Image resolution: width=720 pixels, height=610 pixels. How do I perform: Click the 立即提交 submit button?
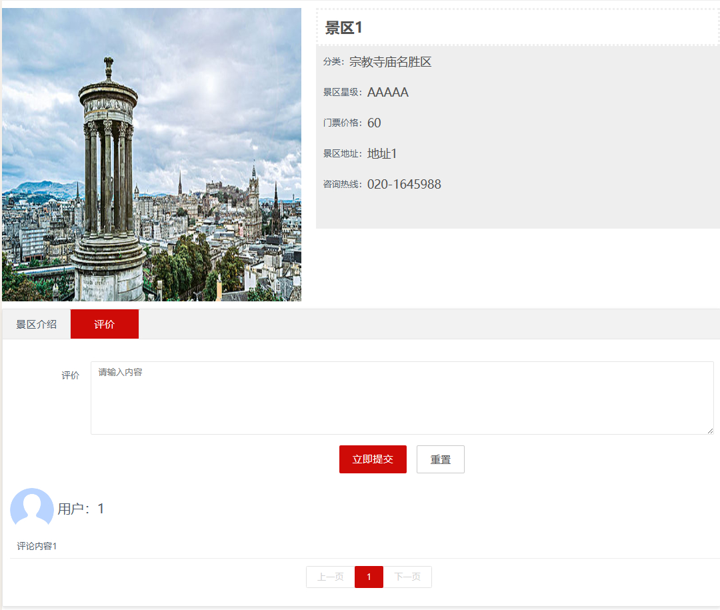click(x=373, y=459)
